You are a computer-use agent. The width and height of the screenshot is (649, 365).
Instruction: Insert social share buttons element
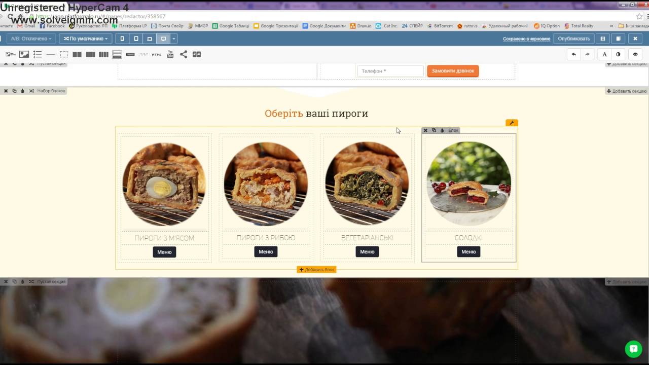tap(184, 54)
